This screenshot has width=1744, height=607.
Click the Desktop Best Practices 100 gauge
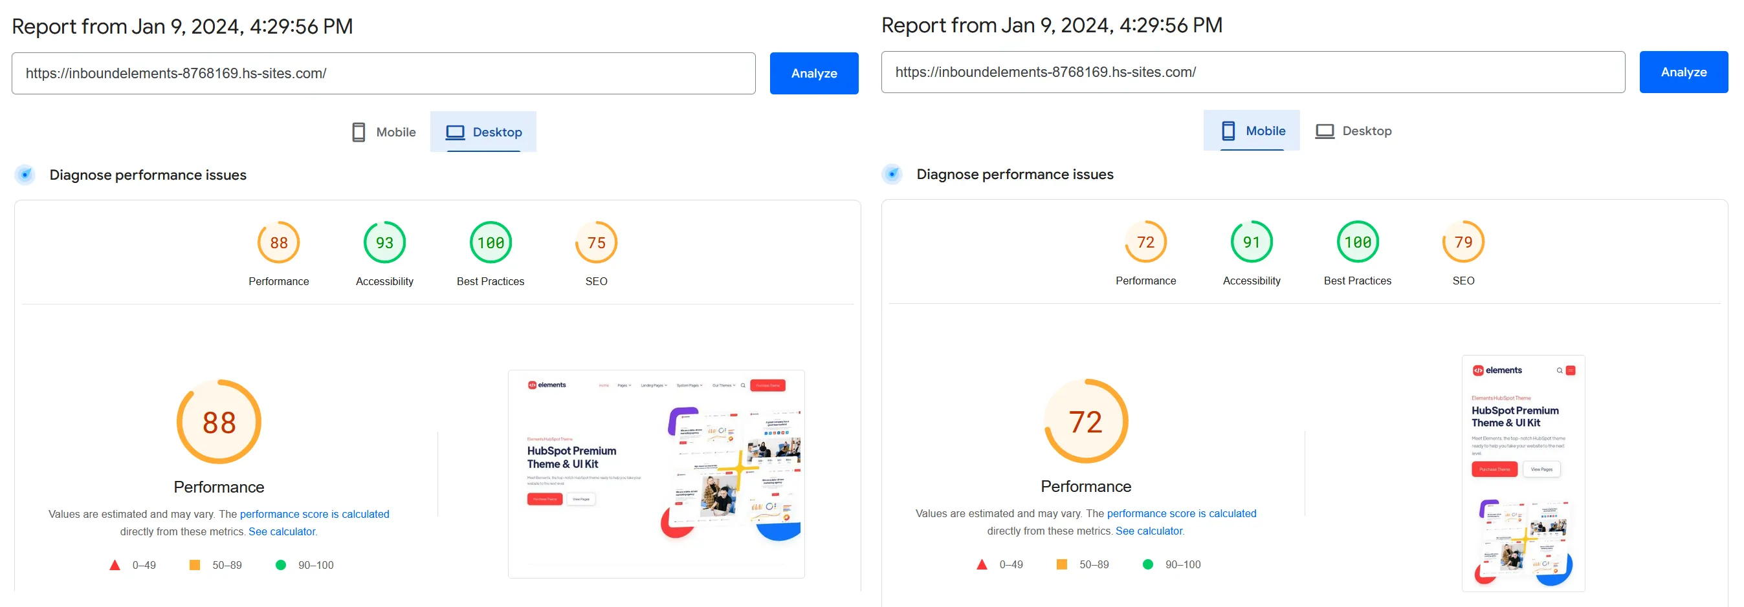point(490,242)
